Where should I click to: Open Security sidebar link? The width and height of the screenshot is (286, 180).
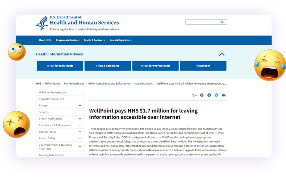click(x=44, y=112)
